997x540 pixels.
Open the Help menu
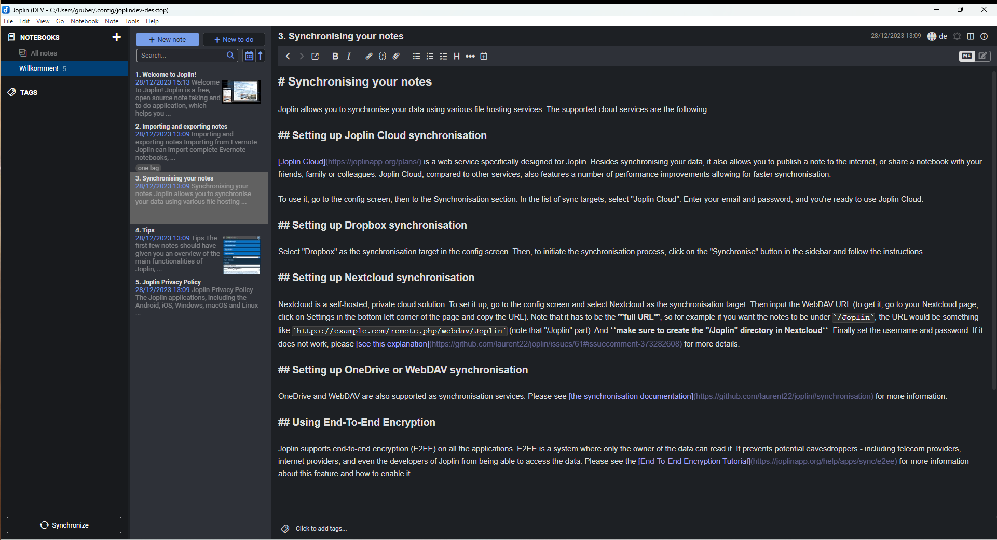(x=152, y=21)
